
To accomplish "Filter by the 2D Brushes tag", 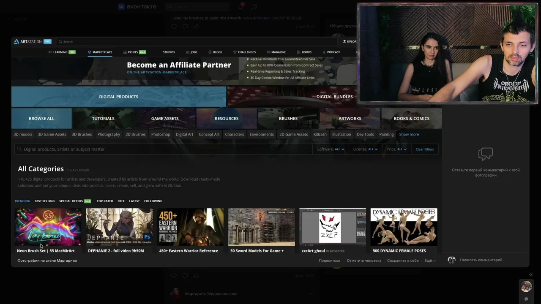I will [x=136, y=134].
